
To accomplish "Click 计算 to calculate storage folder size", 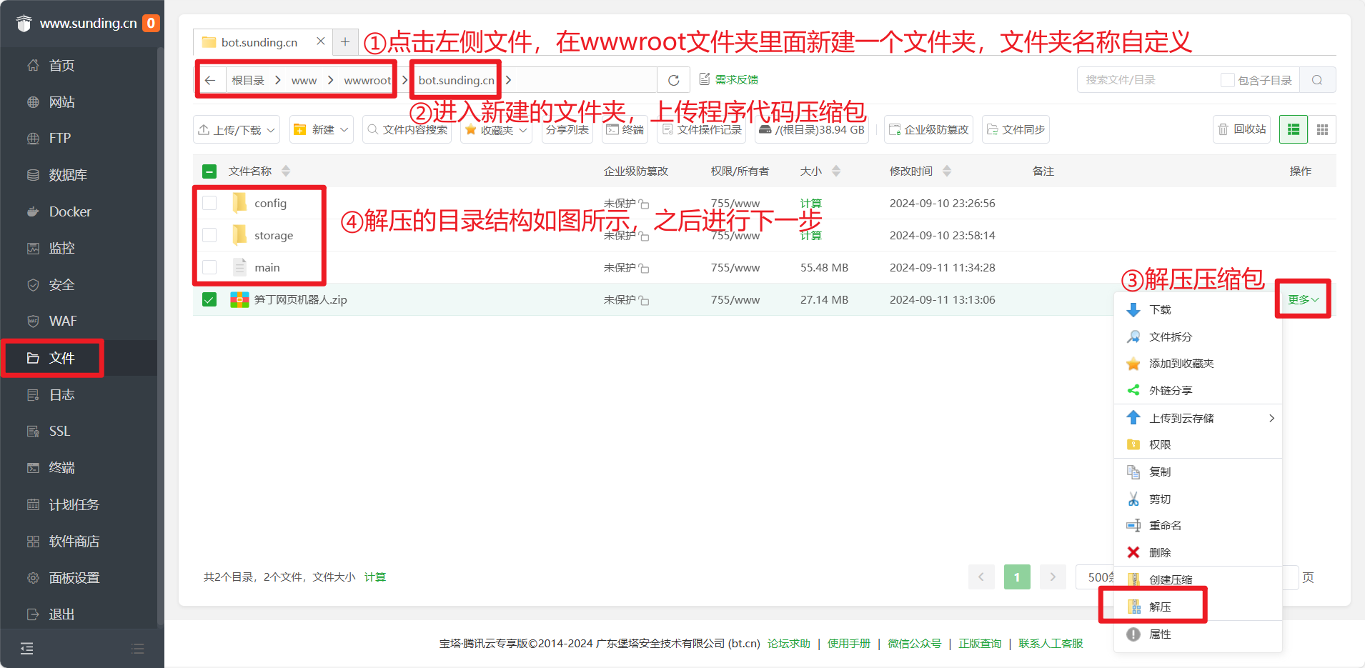I will [810, 234].
